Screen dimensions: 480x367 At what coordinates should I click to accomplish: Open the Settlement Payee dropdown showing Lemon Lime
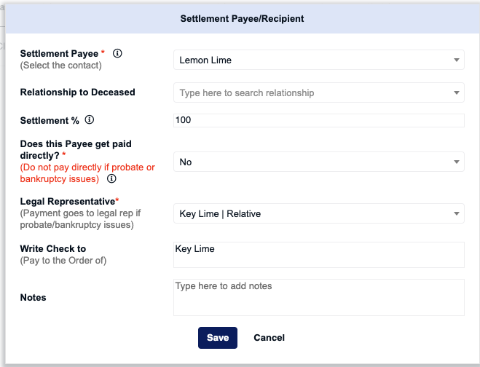point(319,60)
